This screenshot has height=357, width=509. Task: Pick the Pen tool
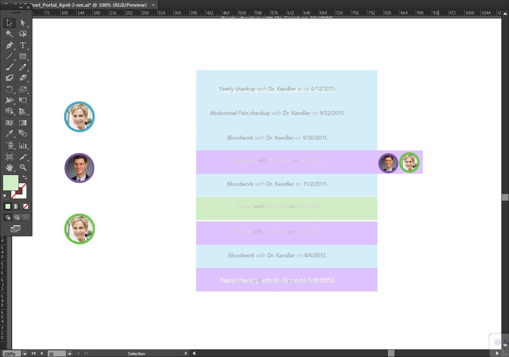point(9,45)
